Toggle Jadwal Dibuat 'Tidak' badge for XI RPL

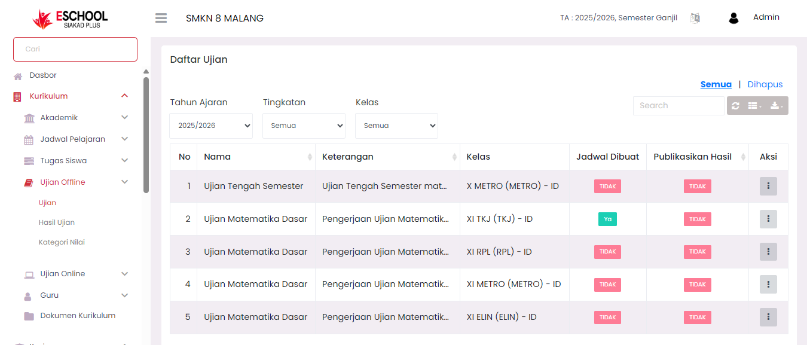tap(607, 252)
